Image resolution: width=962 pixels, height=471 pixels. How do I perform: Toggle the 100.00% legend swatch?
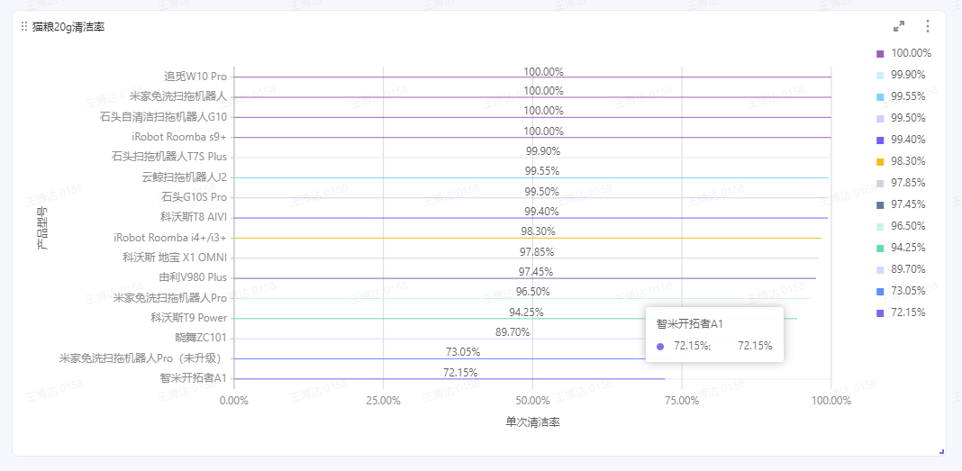pos(880,54)
